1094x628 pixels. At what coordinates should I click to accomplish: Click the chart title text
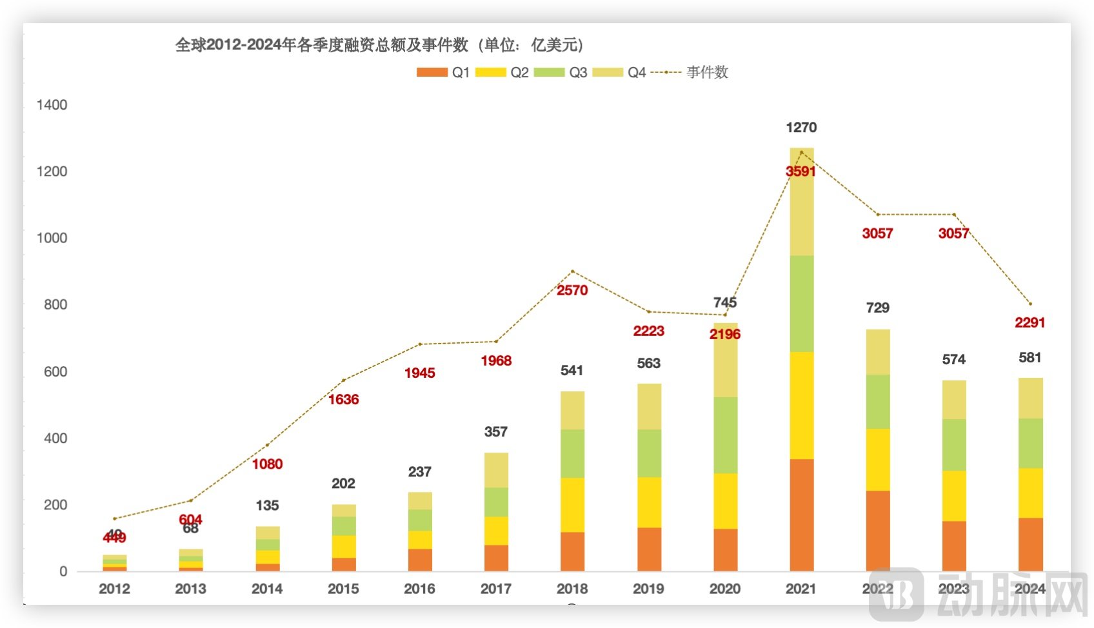pos(379,44)
